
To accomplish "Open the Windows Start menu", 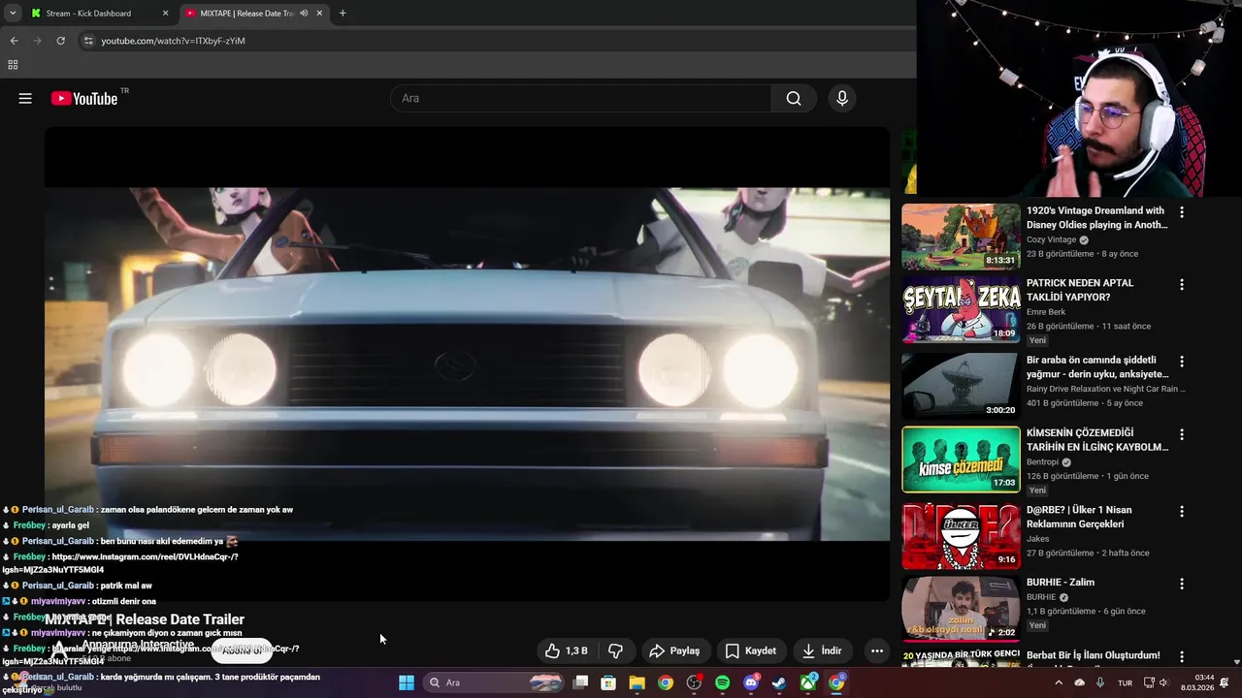I will pyautogui.click(x=407, y=682).
